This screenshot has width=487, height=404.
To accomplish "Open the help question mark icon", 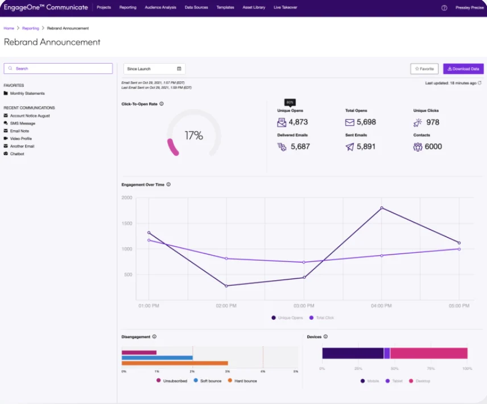I will 444,8.
